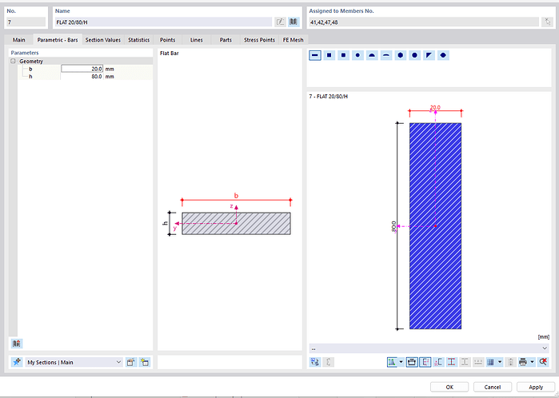Click the library icon under Parameters panel
The image size is (559, 398).
pyautogui.click(x=17, y=343)
